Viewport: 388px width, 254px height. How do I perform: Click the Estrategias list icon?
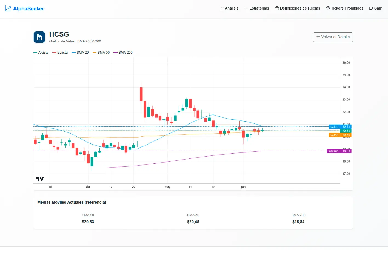[x=246, y=8]
